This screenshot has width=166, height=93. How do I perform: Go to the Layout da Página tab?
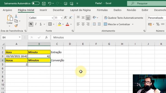click(80, 10)
